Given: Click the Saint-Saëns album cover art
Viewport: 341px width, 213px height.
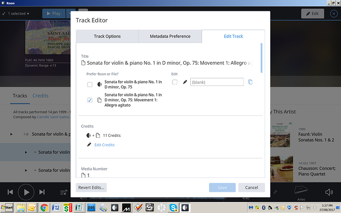Looking at the screenshot, I should tap(48, 38).
